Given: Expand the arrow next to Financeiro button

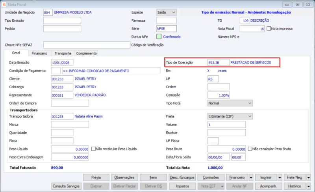Looking at the screenshot, I should [x=251, y=177].
